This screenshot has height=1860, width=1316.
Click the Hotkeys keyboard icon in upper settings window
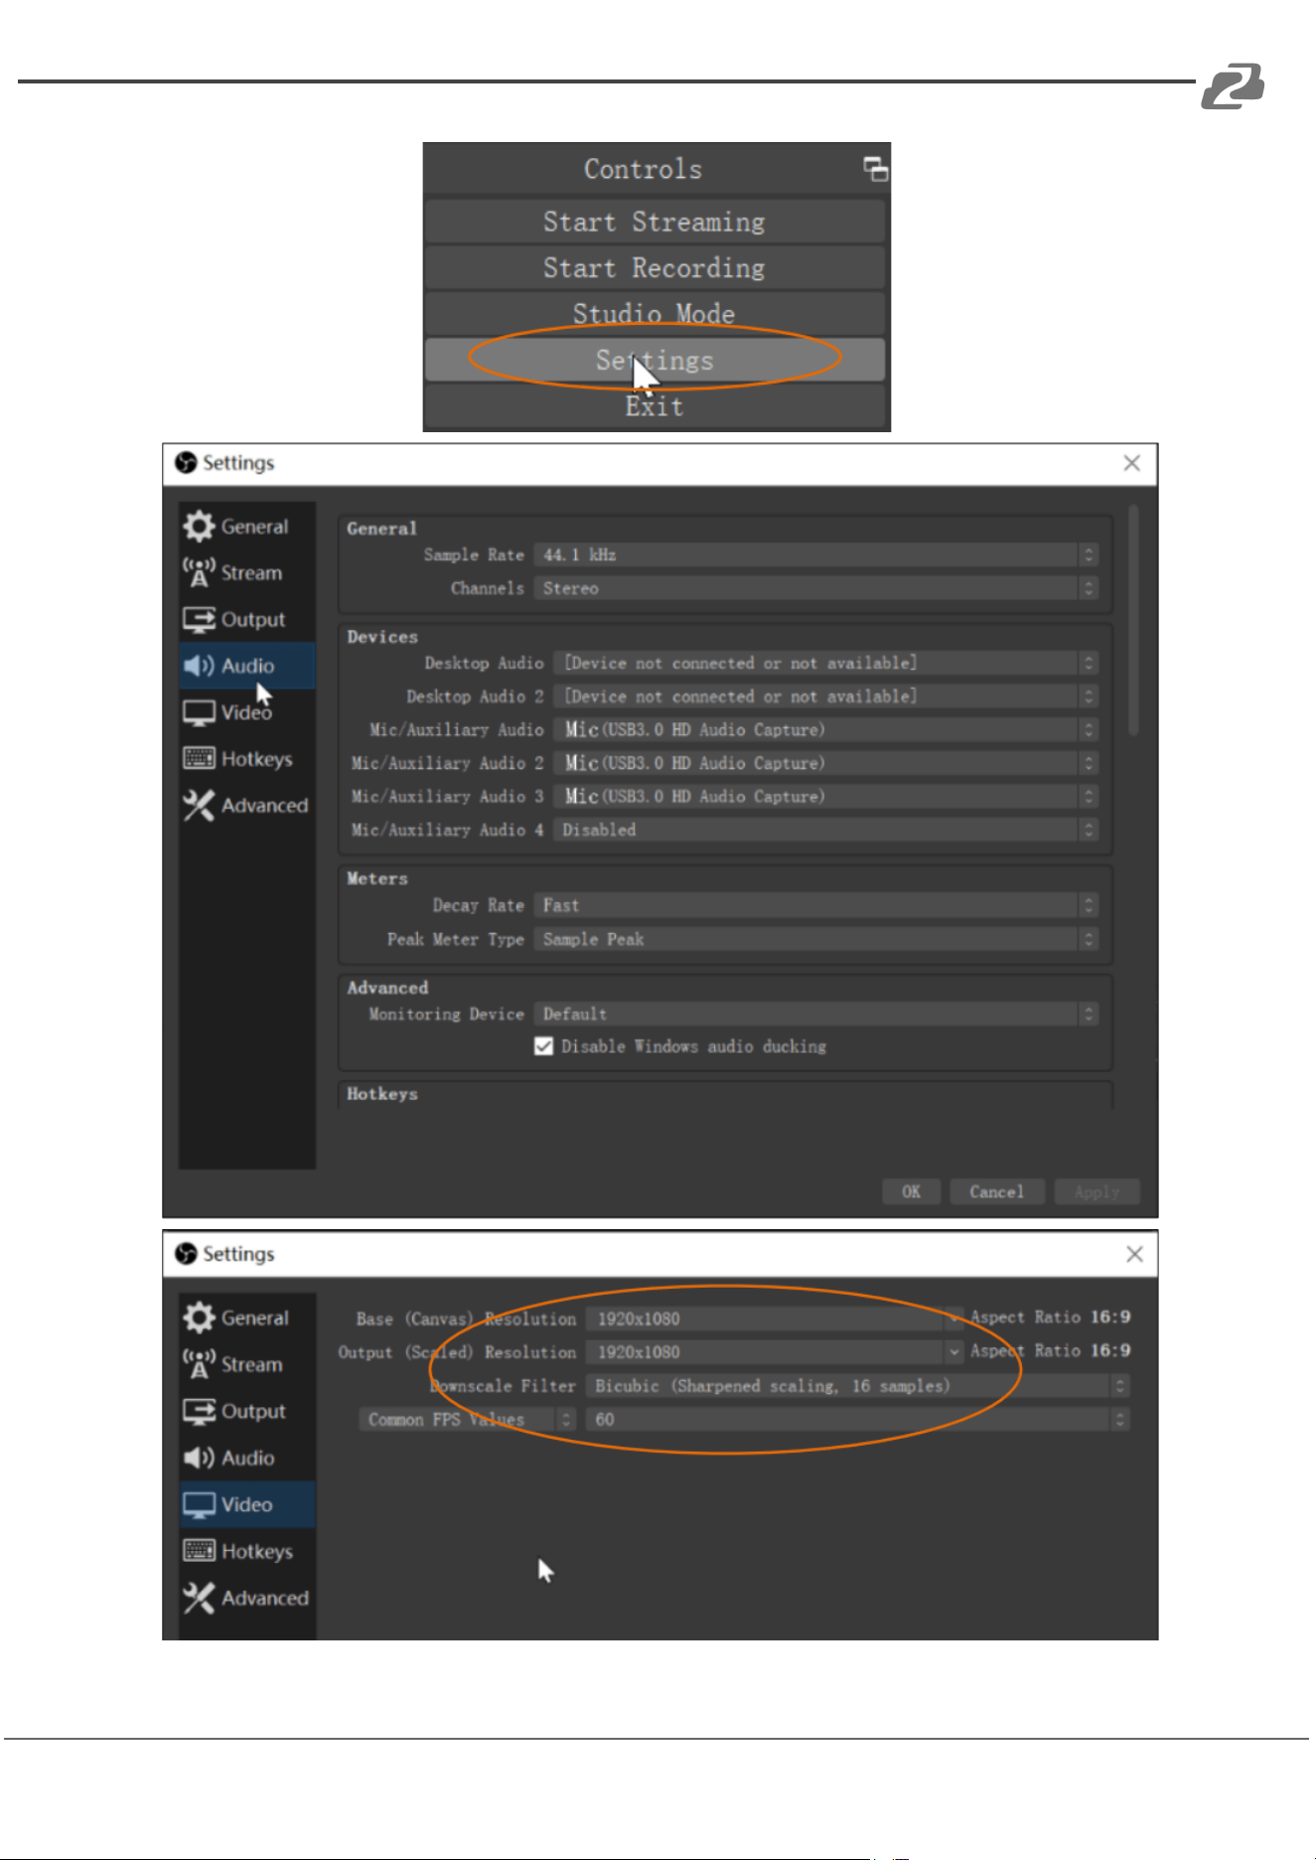pos(199,759)
